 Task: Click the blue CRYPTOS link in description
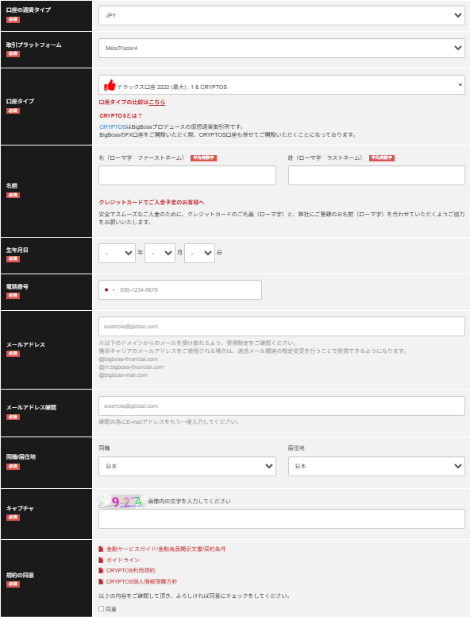tap(113, 126)
